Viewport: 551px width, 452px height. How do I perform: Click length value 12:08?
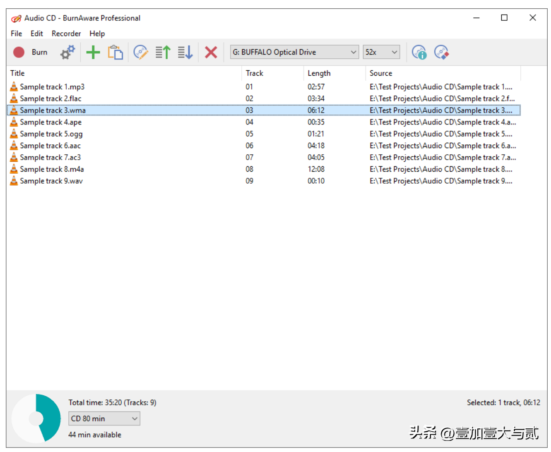point(316,169)
